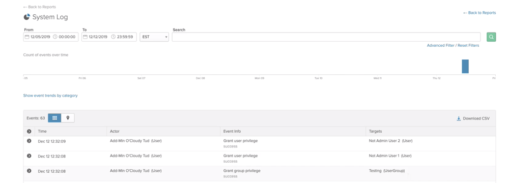This screenshot has width=509, height=183.
Task: Click the Download CSV icon
Action: [x=459, y=118]
